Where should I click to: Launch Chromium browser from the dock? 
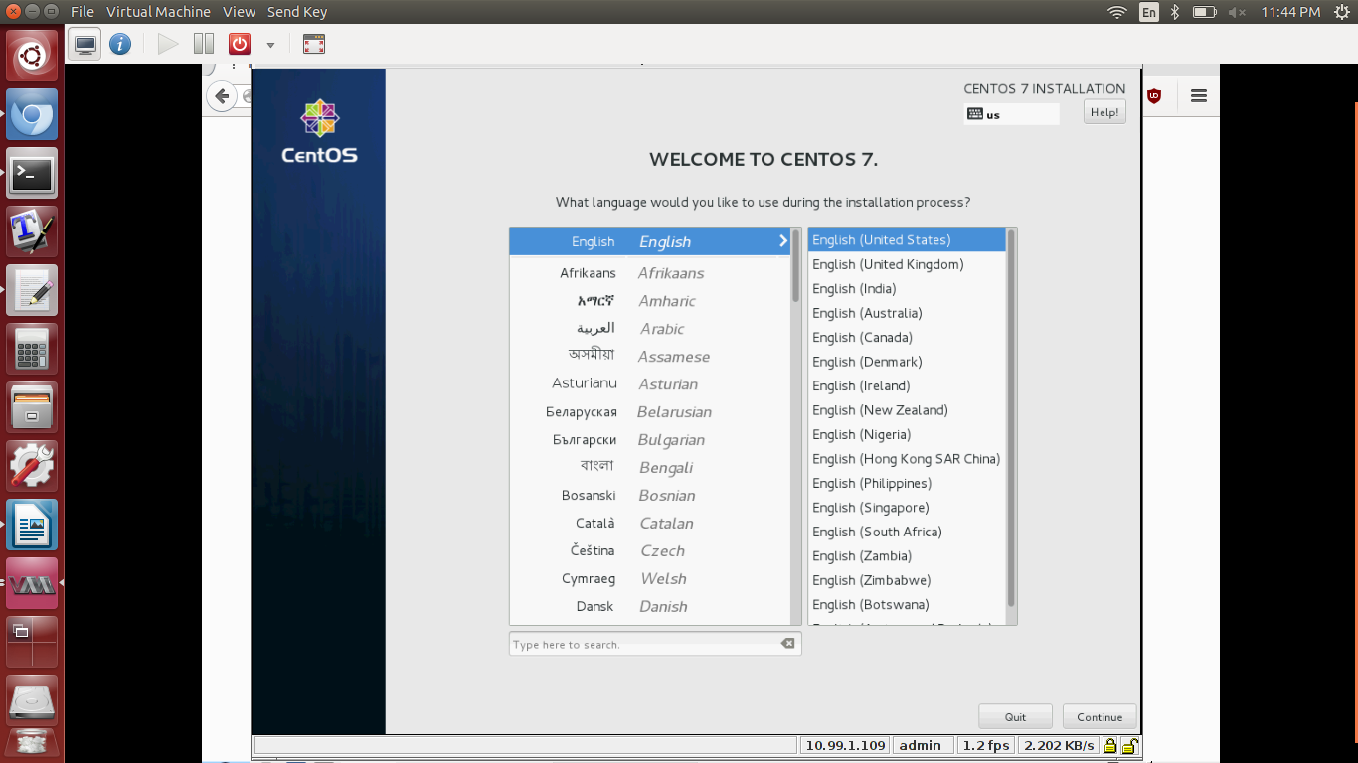point(32,115)
